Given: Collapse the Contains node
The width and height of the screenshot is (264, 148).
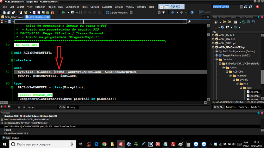Looking at the screenshot, I should coord(217,59).
